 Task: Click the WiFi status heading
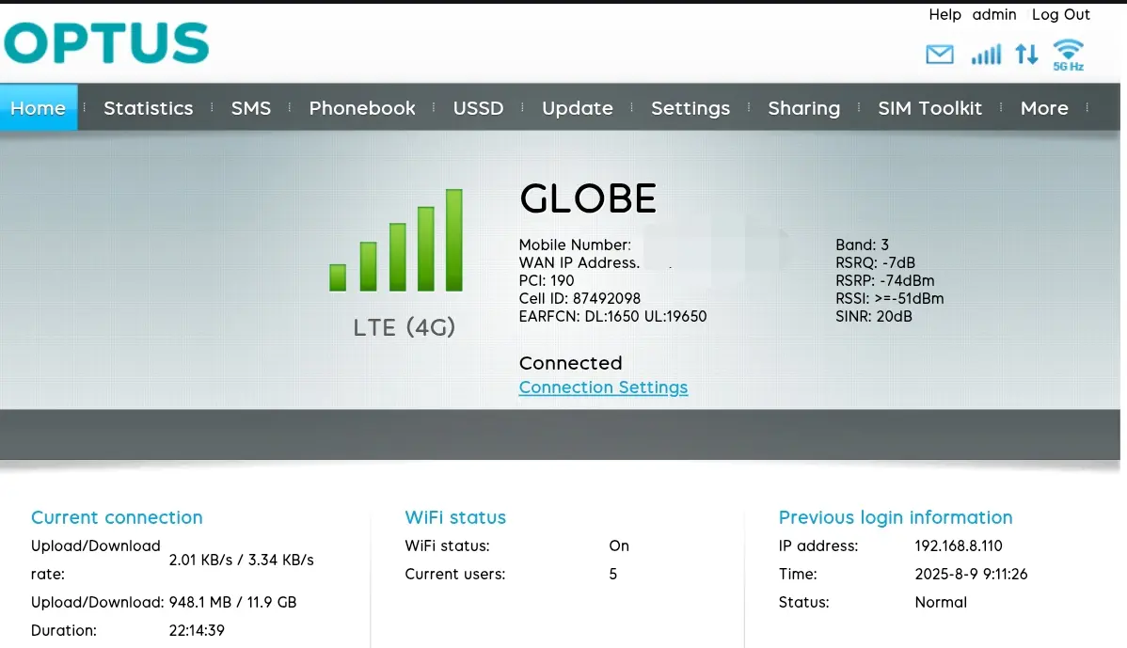click(x=455, y=517)
